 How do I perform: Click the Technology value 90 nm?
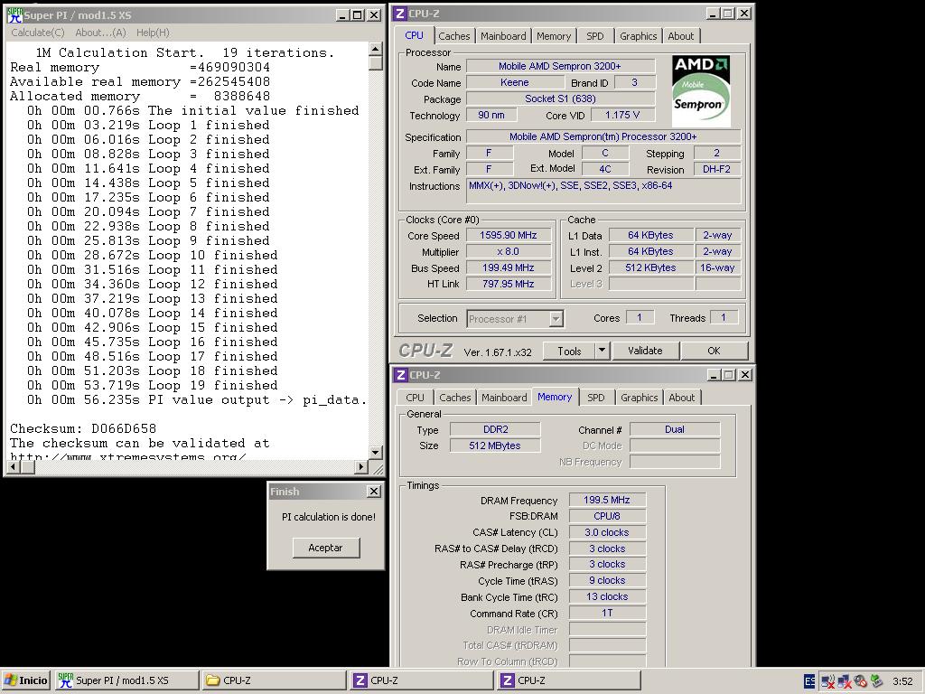pyautogui.click(x=491, y=115)
